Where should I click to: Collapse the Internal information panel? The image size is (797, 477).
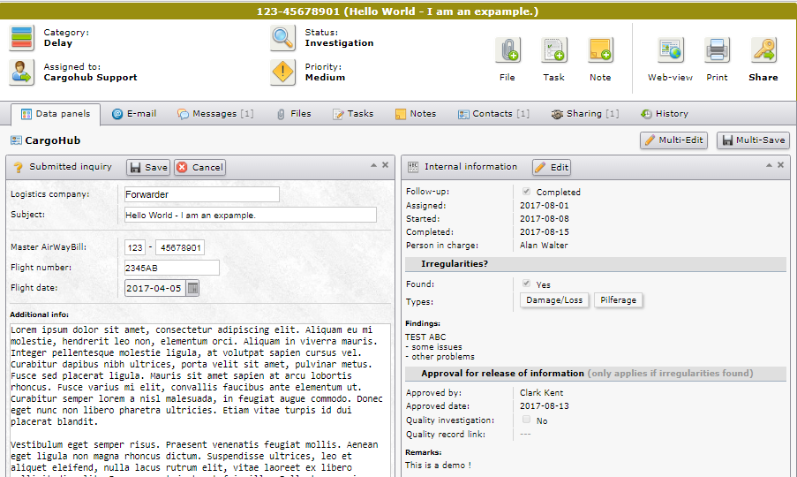click(x=768, y=165)
